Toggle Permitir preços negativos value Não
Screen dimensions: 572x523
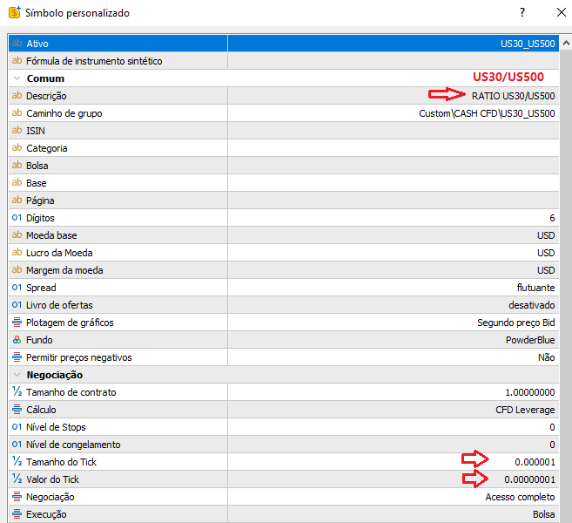[x=547, y=357]
